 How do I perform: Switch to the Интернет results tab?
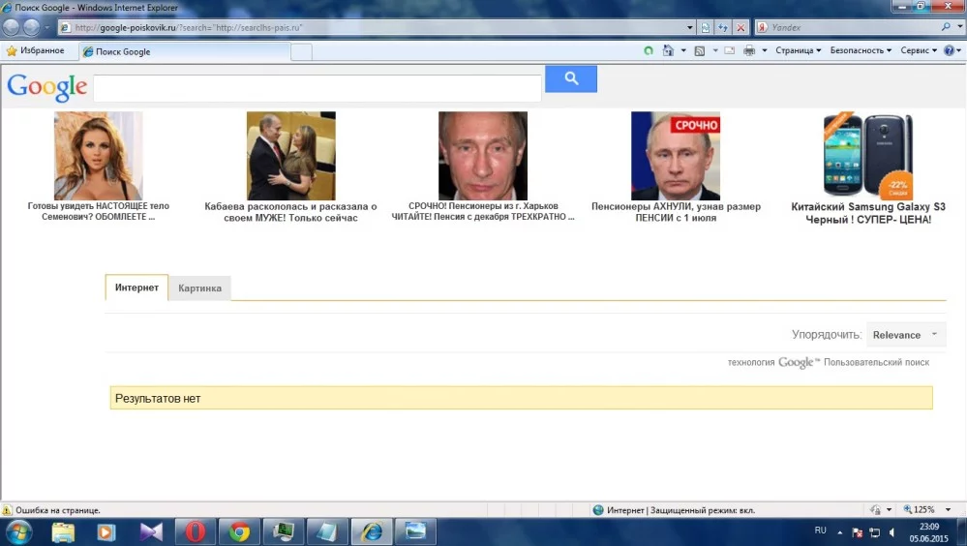tap(136, 288)
